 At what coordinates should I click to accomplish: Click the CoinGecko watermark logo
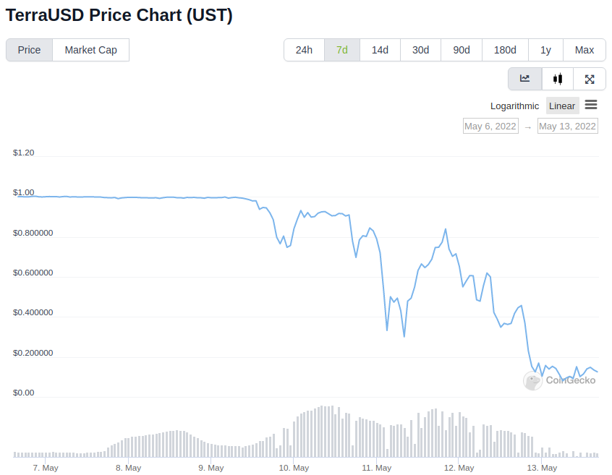tap(559, 380)
